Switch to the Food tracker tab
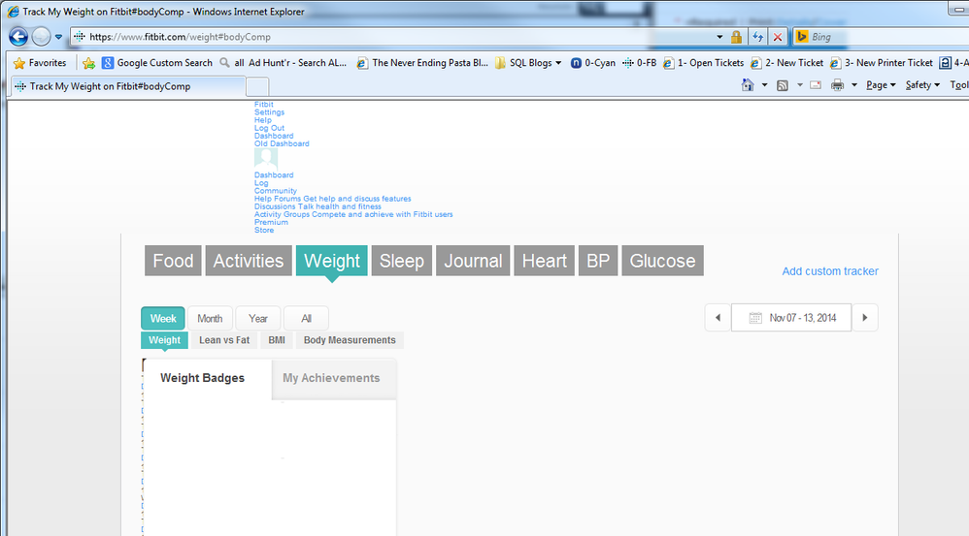This screenshot has height=536, width=969. pos(173,261)
